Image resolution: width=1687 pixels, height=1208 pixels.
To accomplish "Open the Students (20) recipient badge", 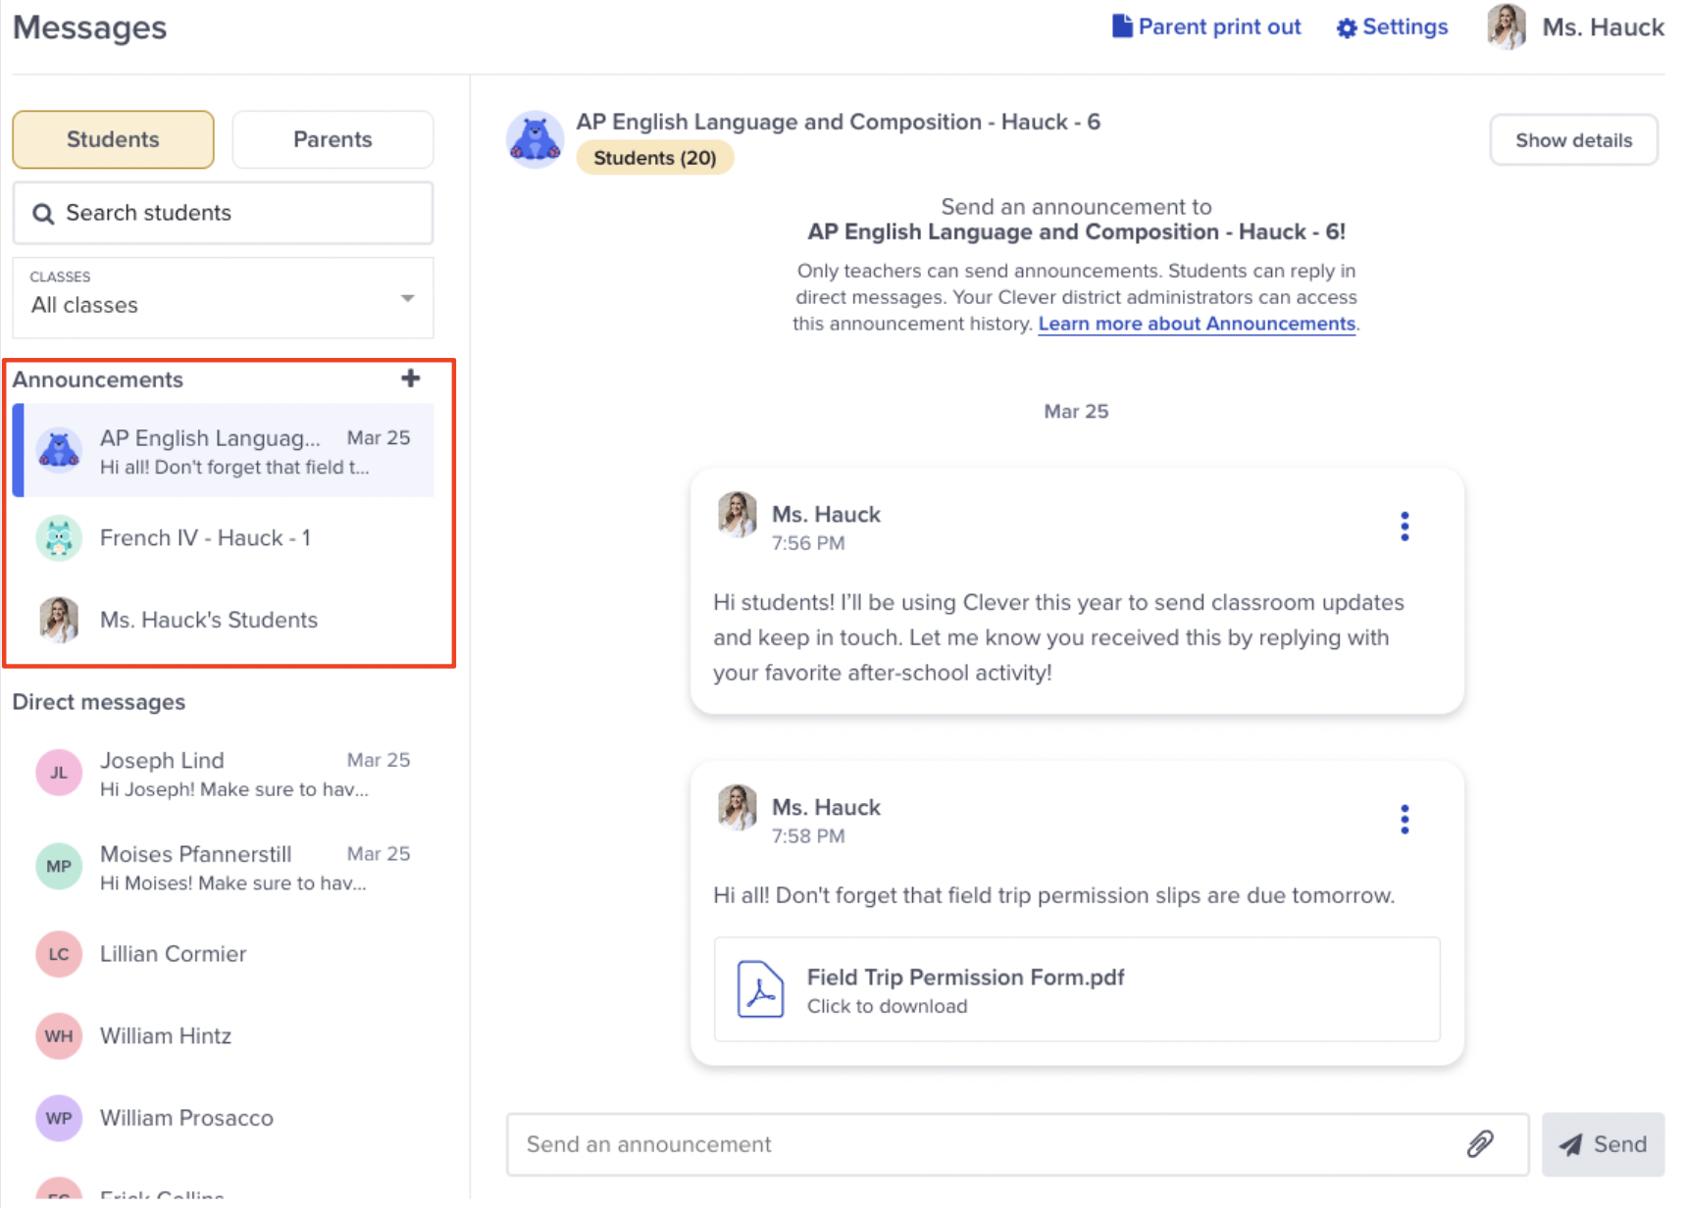I will click(654, 157).
